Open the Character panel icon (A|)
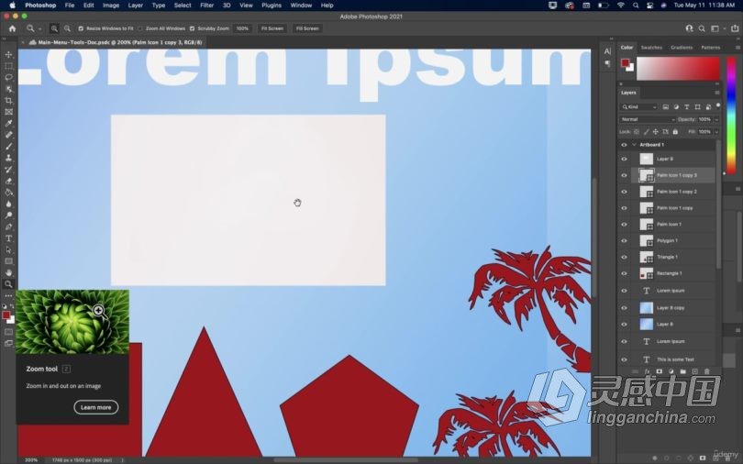Screen dimensions: 743x464 [x=607, y=51]
